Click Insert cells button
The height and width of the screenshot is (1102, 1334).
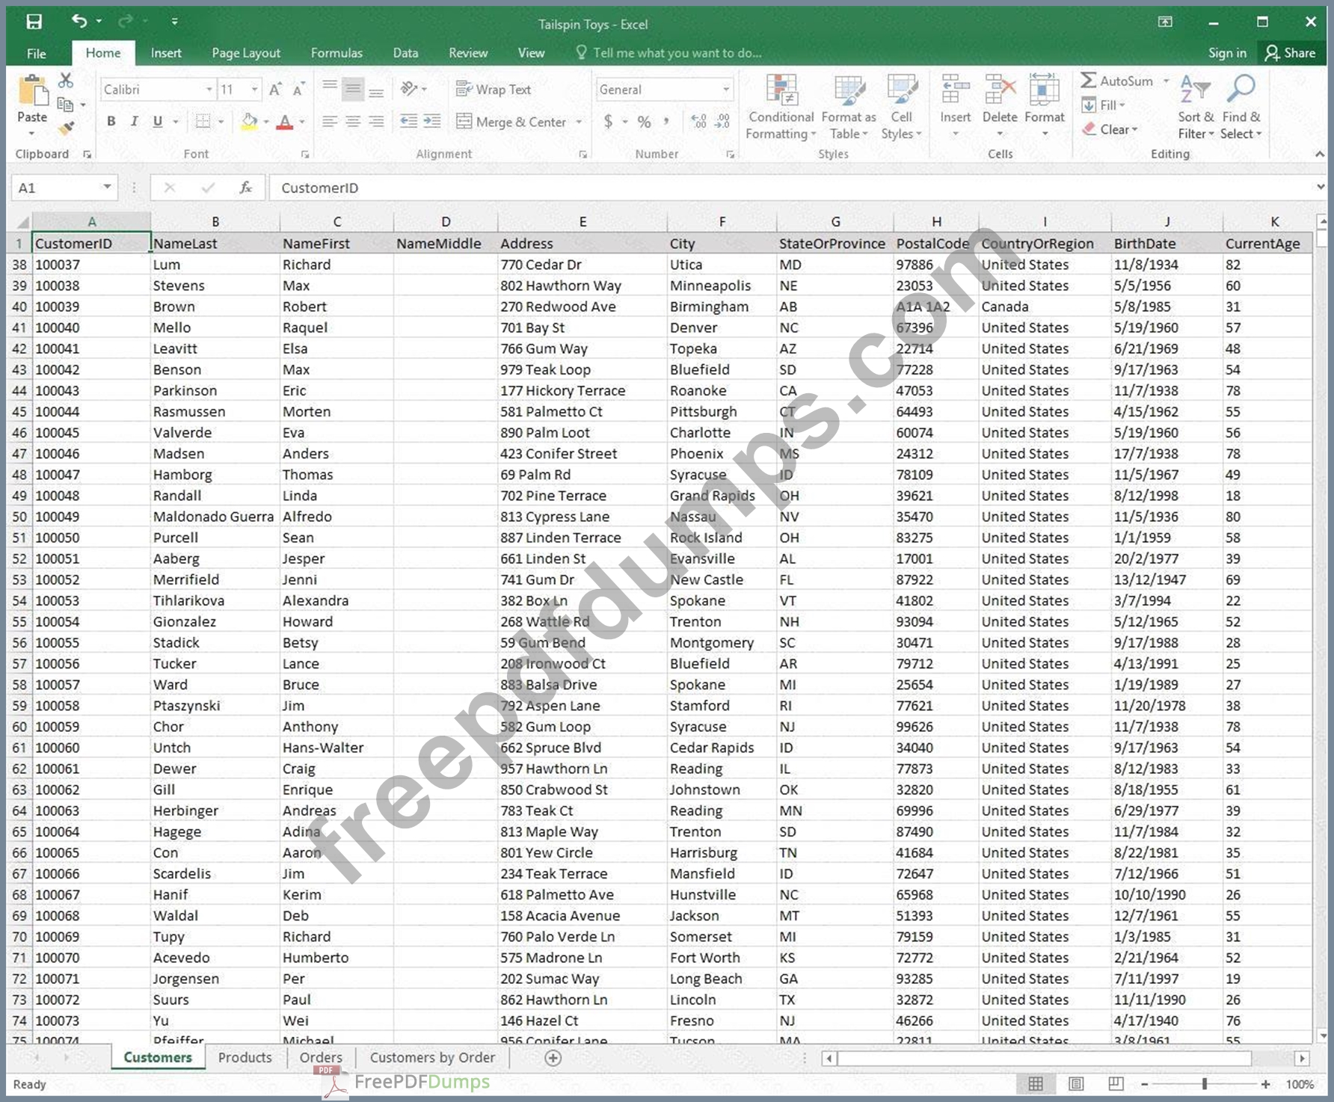pos(955,106)
